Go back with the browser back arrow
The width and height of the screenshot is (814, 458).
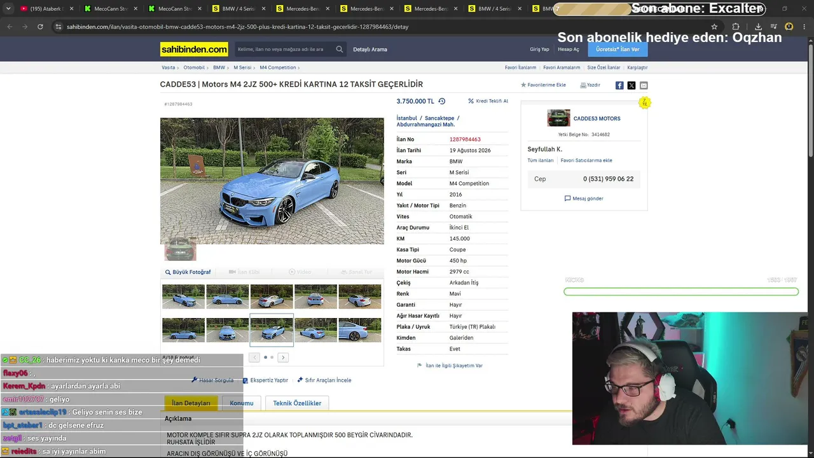pos(10,27)
